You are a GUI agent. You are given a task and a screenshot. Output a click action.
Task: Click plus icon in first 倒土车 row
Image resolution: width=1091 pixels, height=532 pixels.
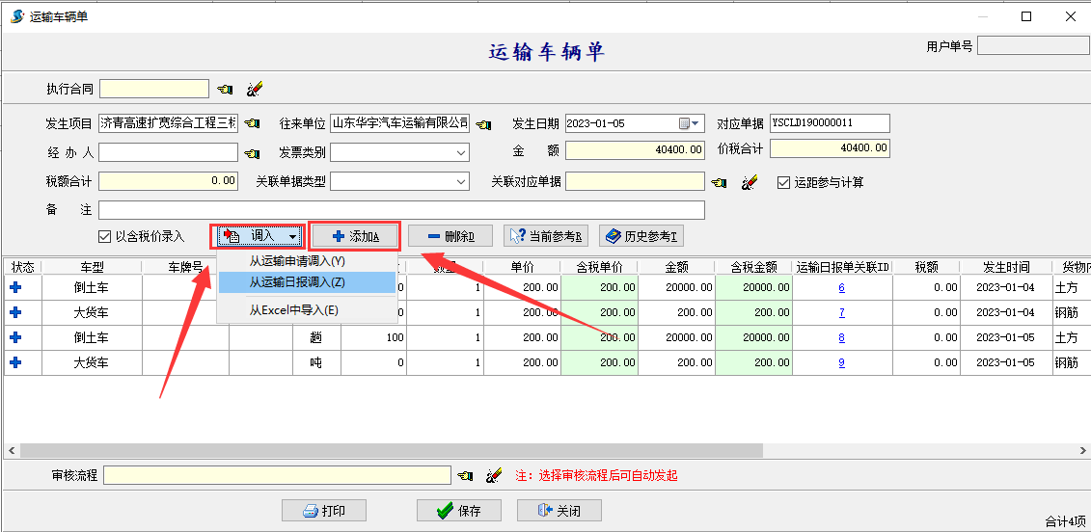click(15, 287)
